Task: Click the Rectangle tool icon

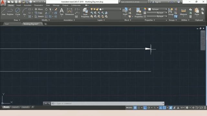Action: (x=30, y=9)
